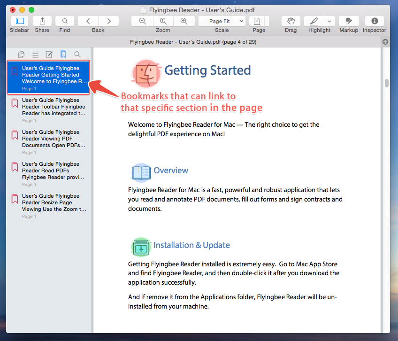Screen dimensions: 398x341
Task: Open the Inspector panel
Action: [375, 21]
